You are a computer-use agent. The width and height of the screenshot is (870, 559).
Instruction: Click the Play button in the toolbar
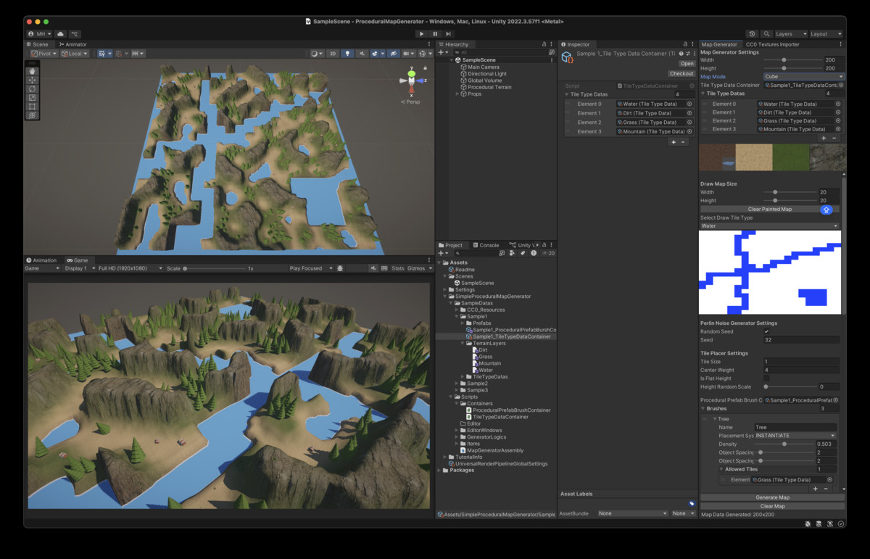(422, 34)
